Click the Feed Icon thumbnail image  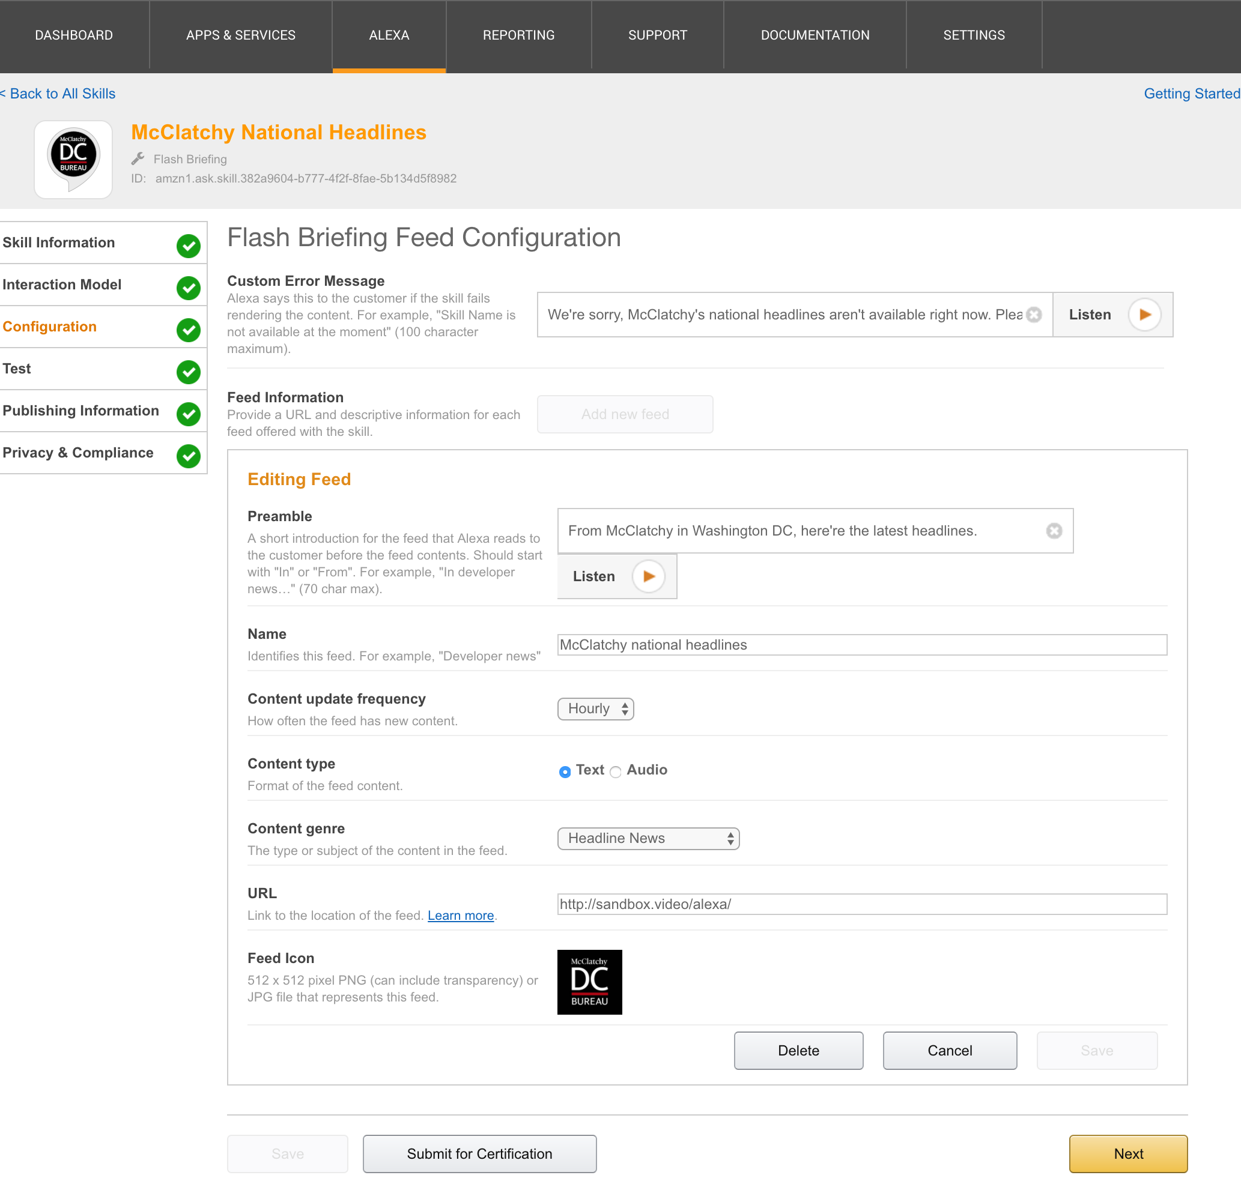tap(589, 982)
